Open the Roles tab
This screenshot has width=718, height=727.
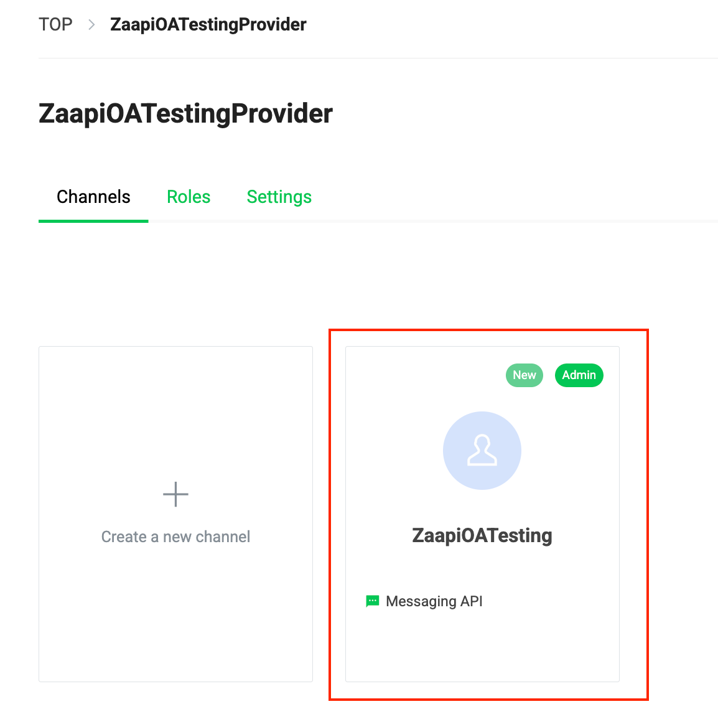tap(189, 197)
